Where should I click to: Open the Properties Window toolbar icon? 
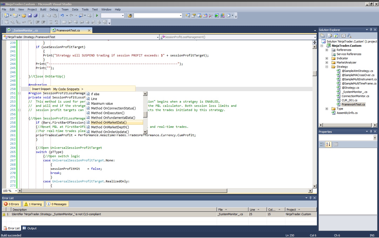tap(193, 16)
